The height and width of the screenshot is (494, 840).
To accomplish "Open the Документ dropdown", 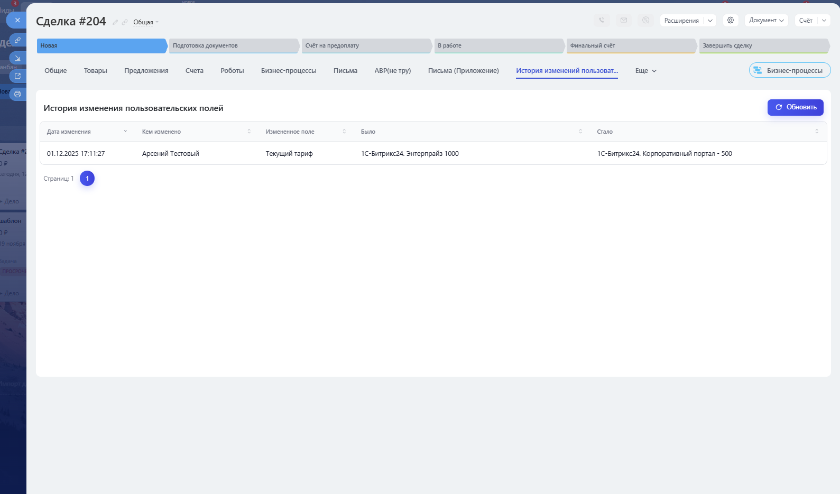I will (766, 21).
